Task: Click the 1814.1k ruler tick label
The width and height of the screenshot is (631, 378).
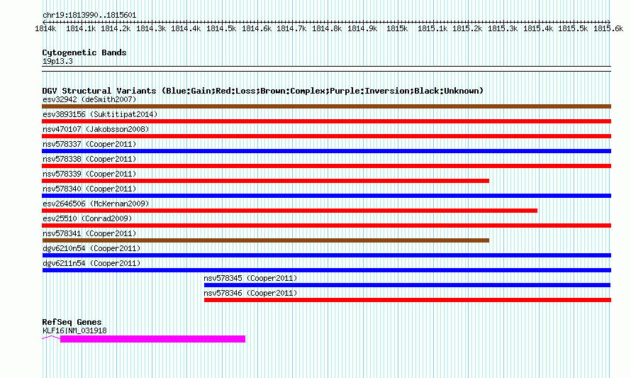Action: point(81,28)
